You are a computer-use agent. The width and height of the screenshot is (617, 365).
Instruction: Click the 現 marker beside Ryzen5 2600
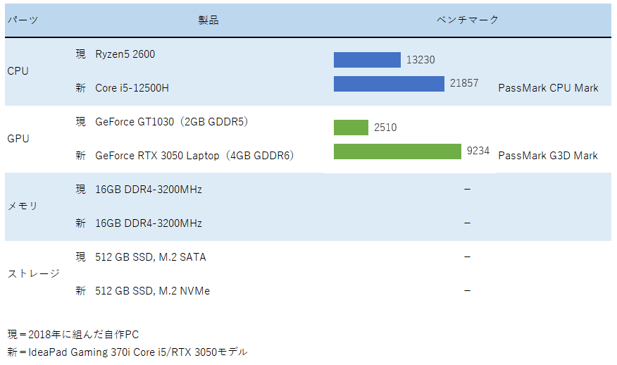[81, 54]
